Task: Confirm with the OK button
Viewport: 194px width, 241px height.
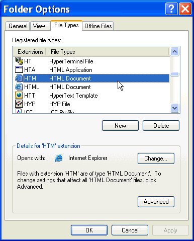Action: tap(89, 230)
